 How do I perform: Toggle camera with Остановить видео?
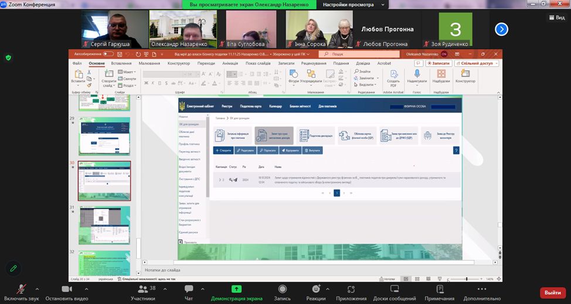click(x=66, y=289)
